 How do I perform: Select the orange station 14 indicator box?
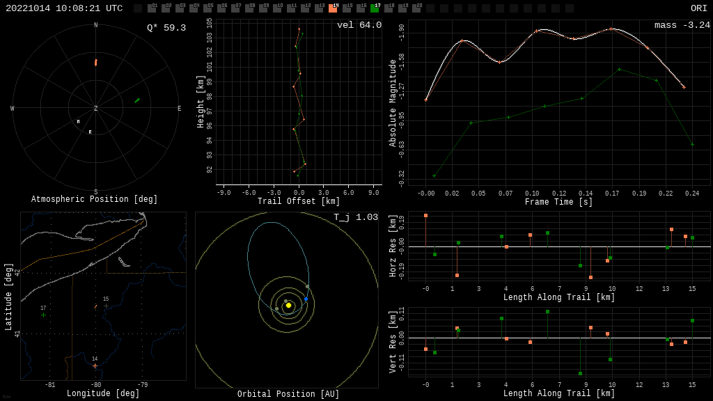pos(333,8)
